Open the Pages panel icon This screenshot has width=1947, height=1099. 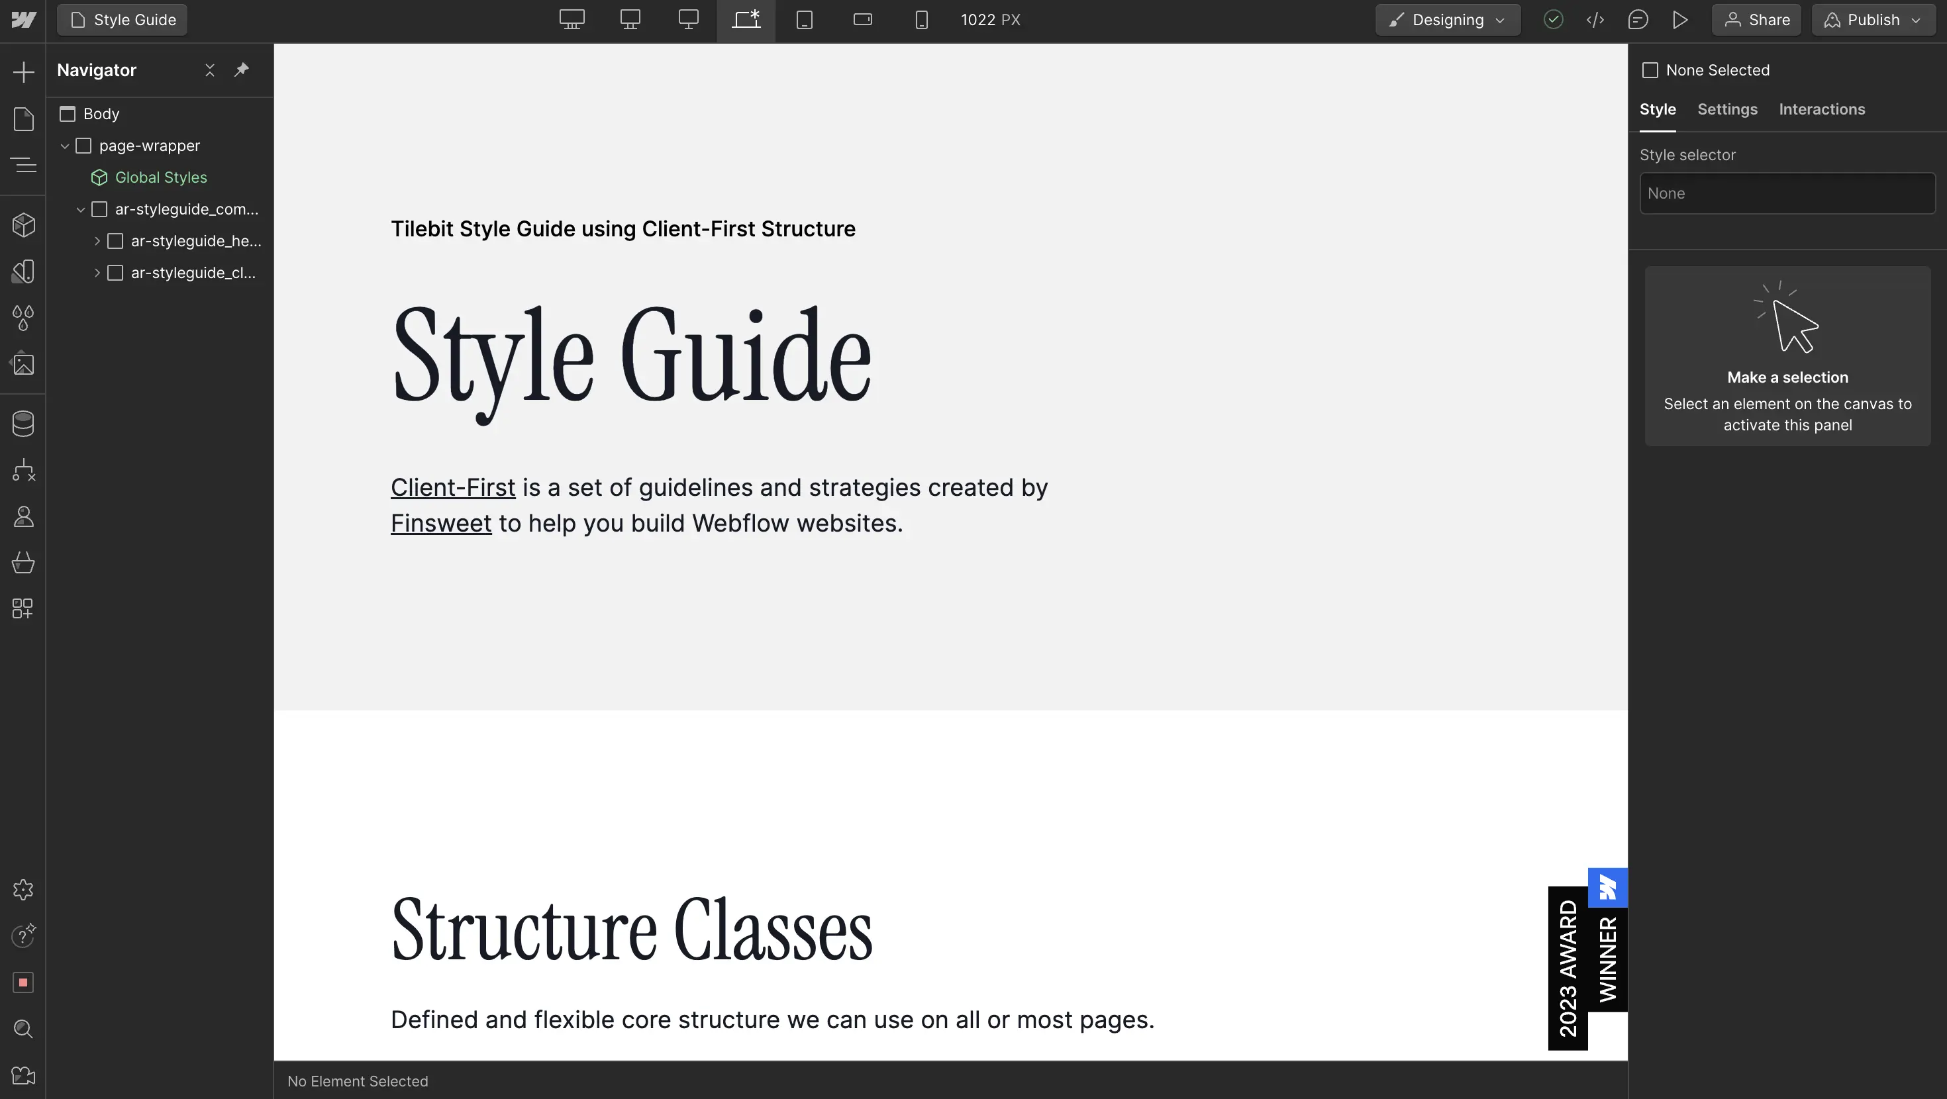point(23,119)
